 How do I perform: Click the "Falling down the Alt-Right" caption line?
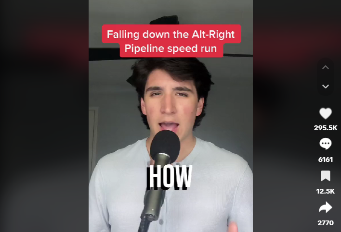[x=171, y=34]
